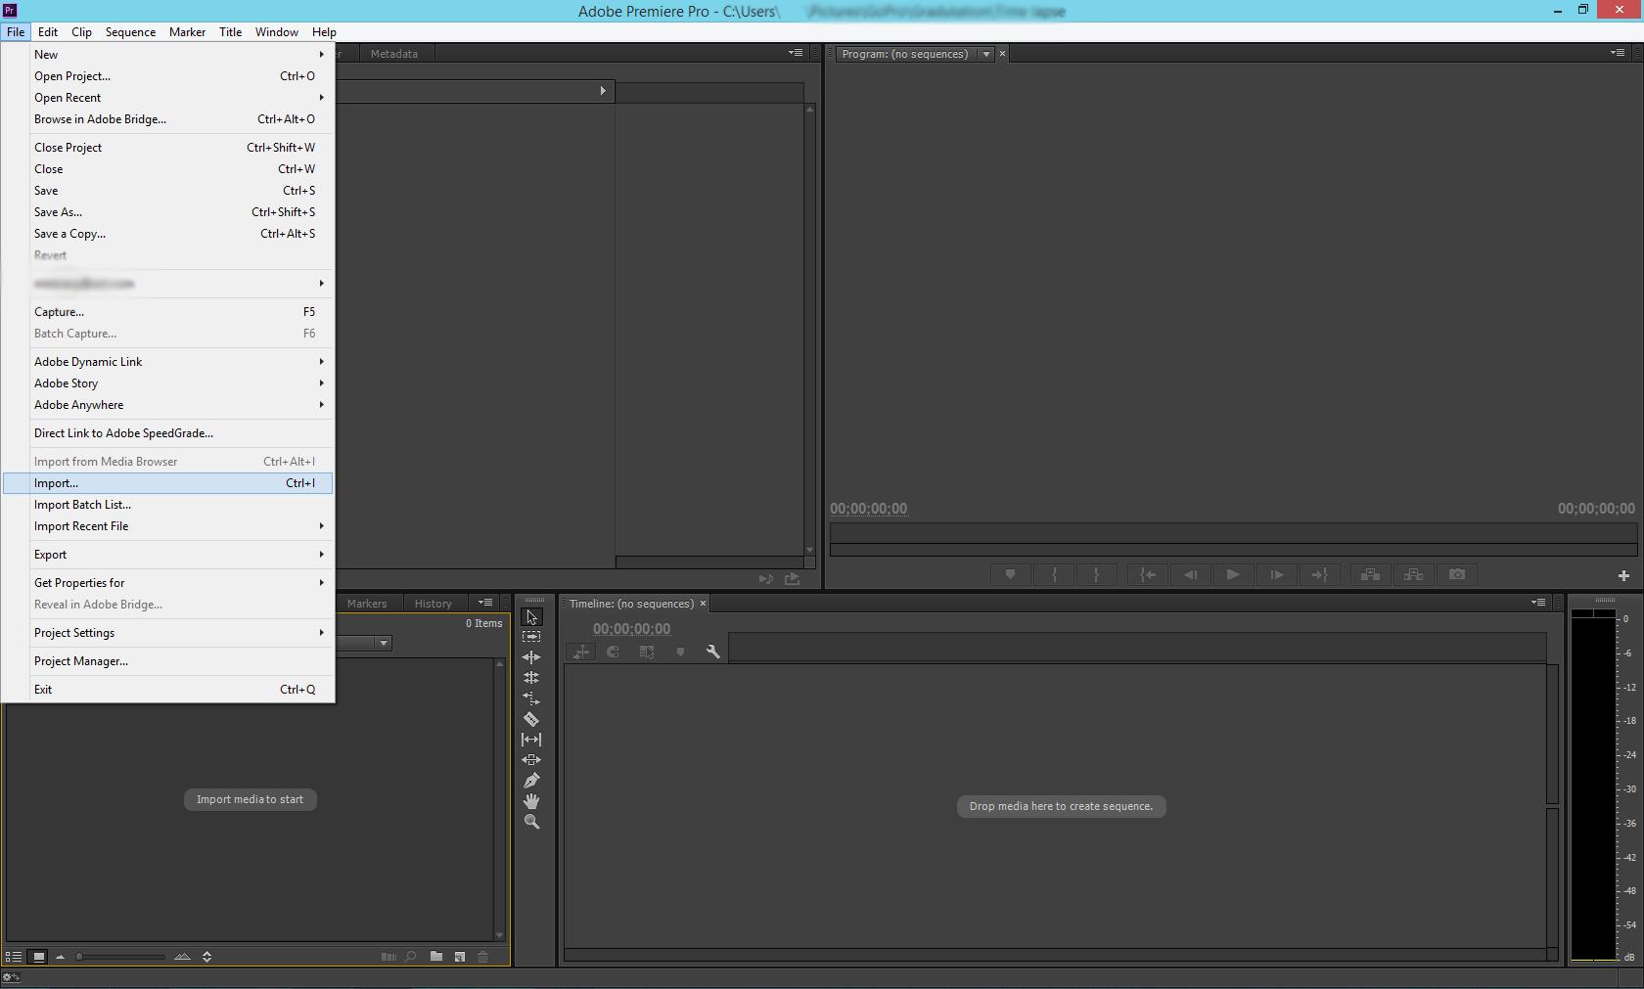Image resolution: width=1644 pixels, height=989 pixels.
Task: Open the Program monitor panel menu
Action: coord(1618,53)
